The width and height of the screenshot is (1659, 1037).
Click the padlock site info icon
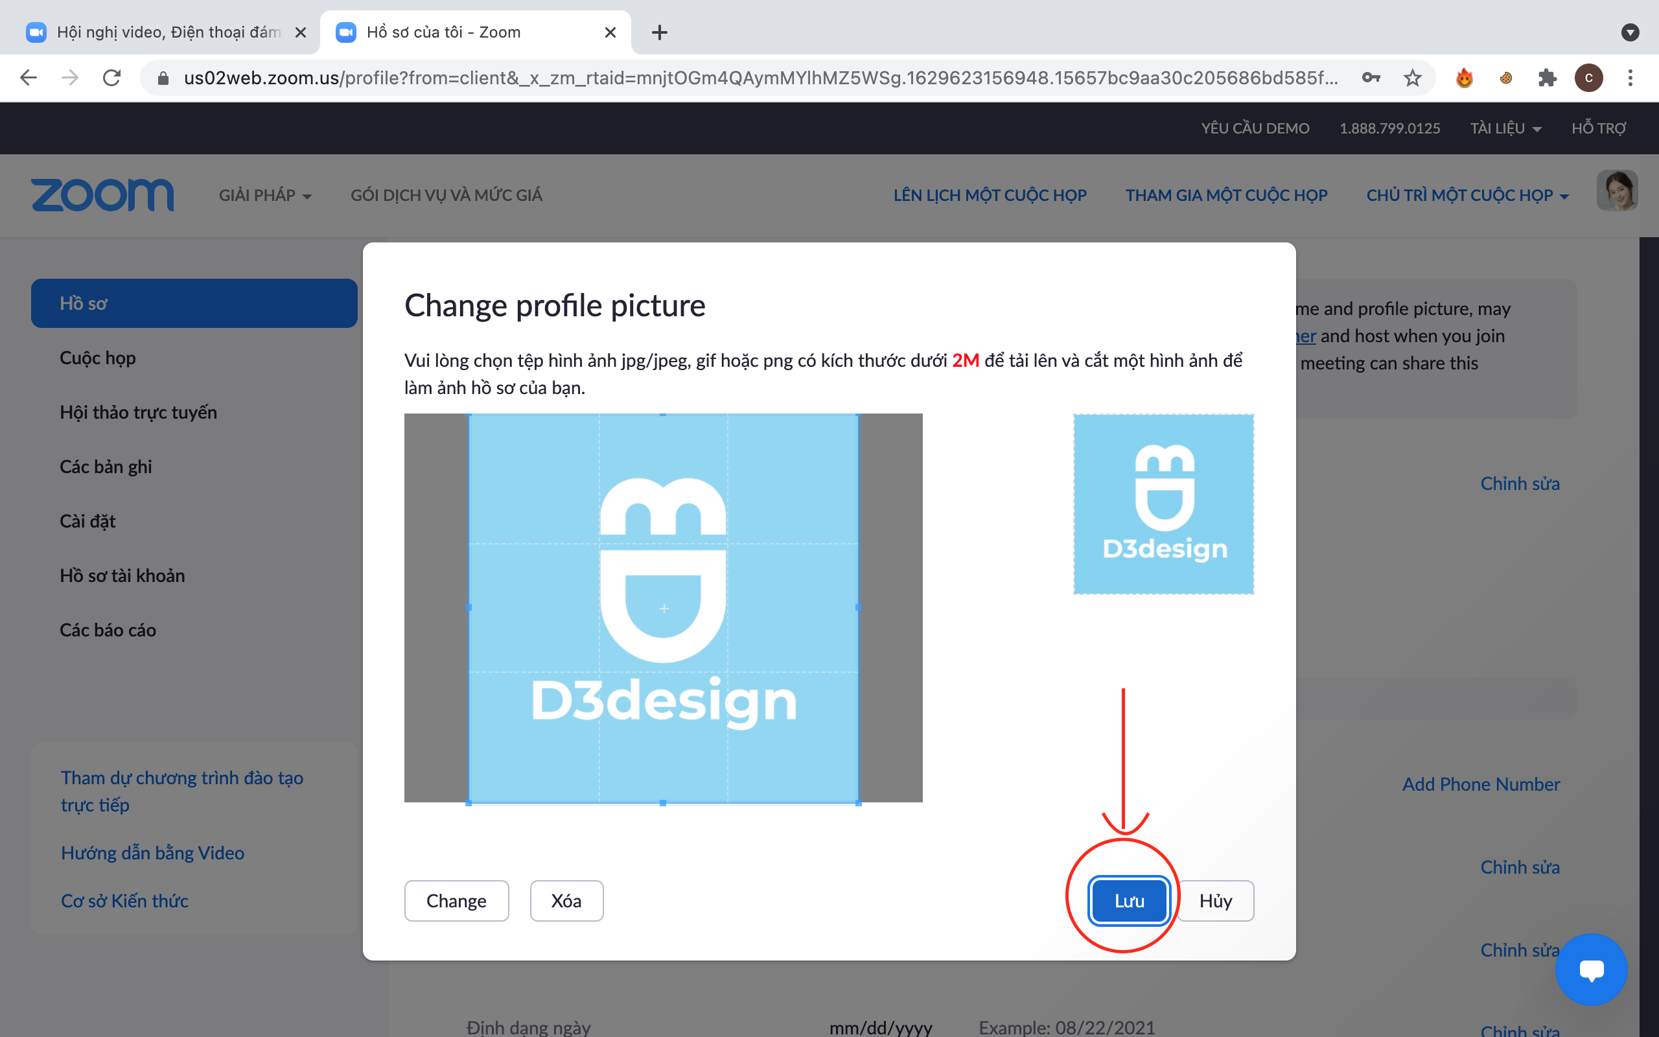(x=163, y=78)
